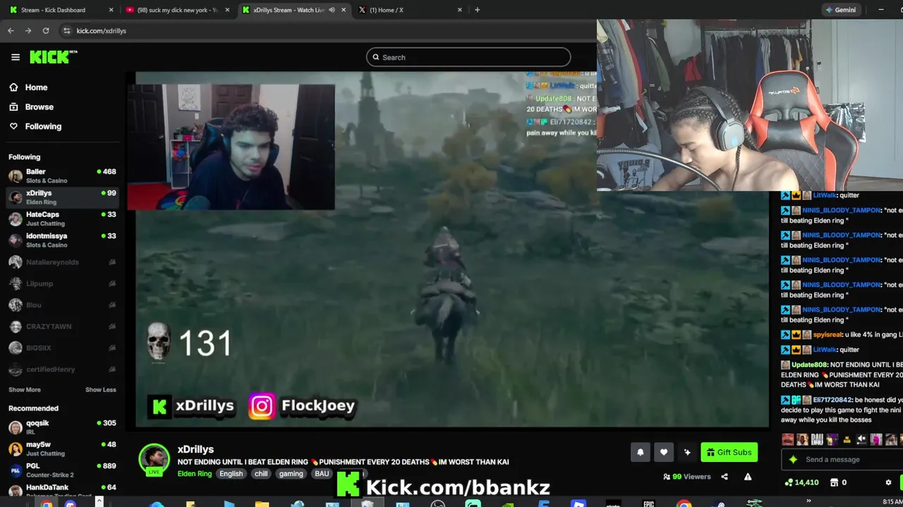Mute audio on xDrillys Stream tab
This screenshot has height=507, width=903.
pos(332,10)
